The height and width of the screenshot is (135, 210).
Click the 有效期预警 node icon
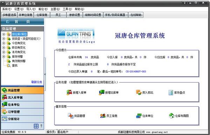click(9, 61)
